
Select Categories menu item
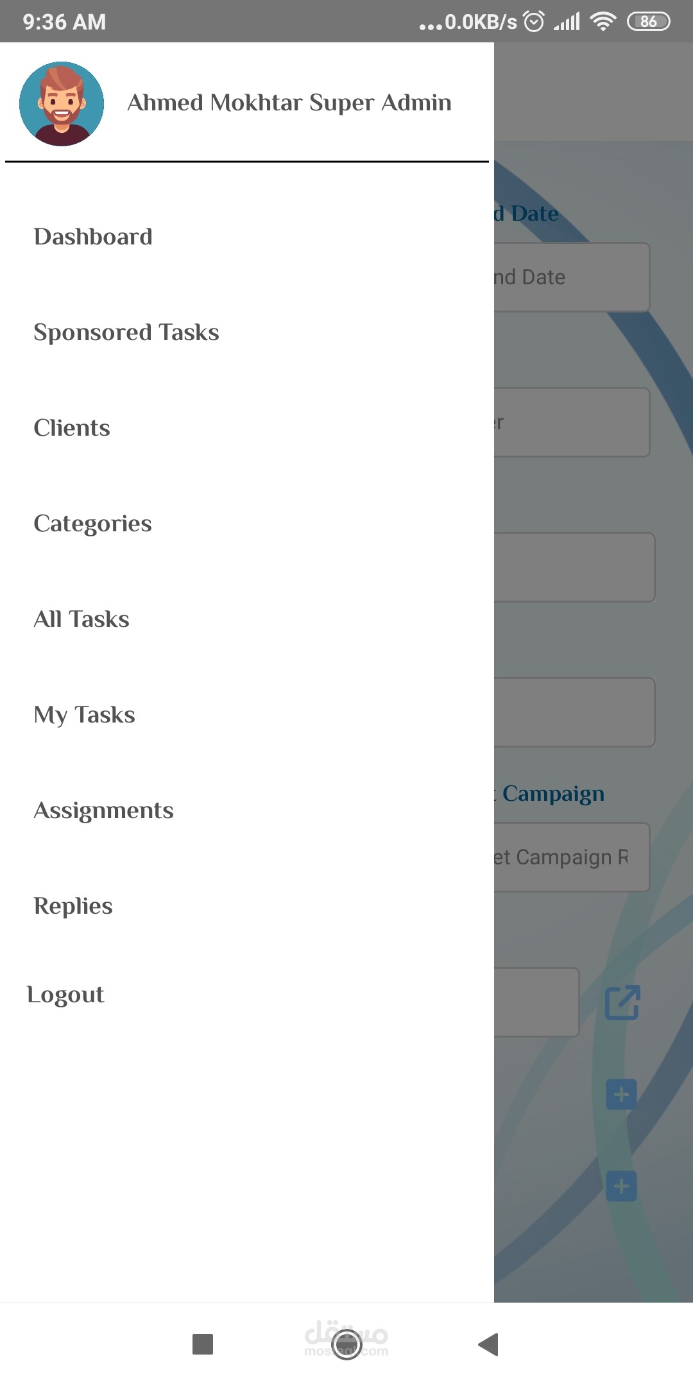(93, 524)
